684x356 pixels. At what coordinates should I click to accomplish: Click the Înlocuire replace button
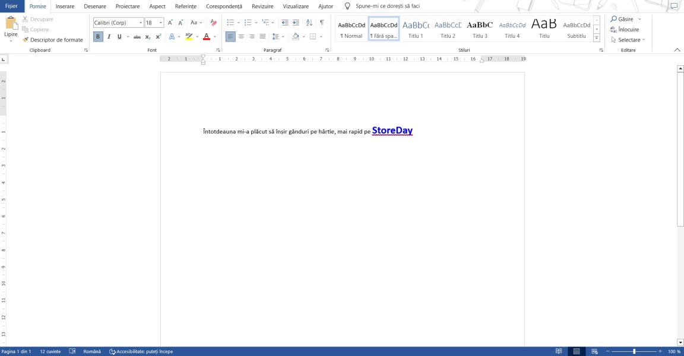click(625, 30)
